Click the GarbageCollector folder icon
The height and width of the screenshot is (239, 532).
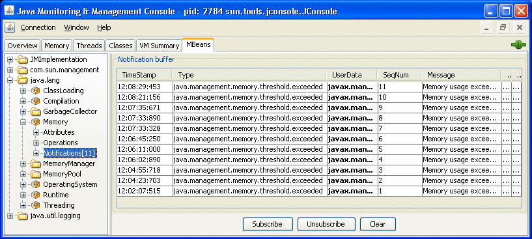(35, 111)
